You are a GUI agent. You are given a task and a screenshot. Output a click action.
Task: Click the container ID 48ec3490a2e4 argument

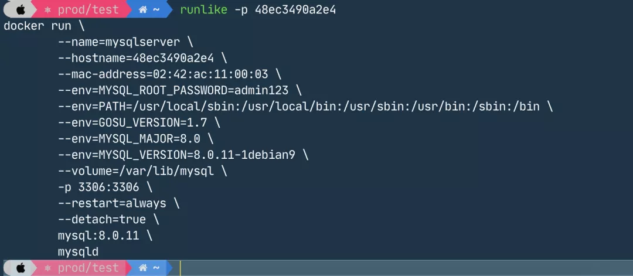(295, 10)
